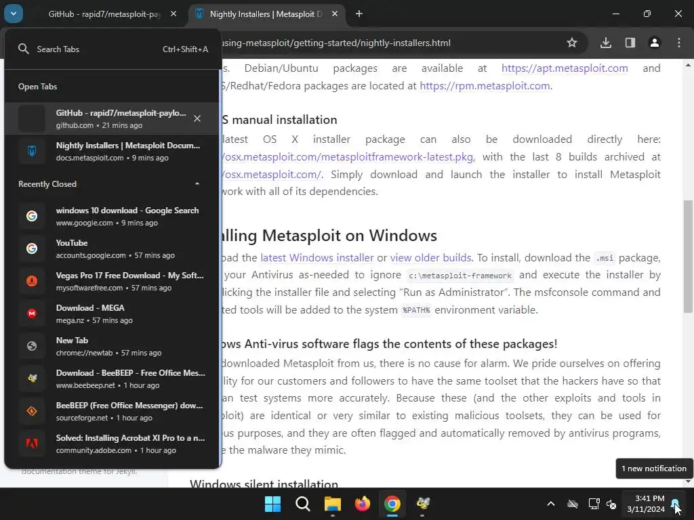Open the https://apt.metasploit.com link

click(565, 68)
